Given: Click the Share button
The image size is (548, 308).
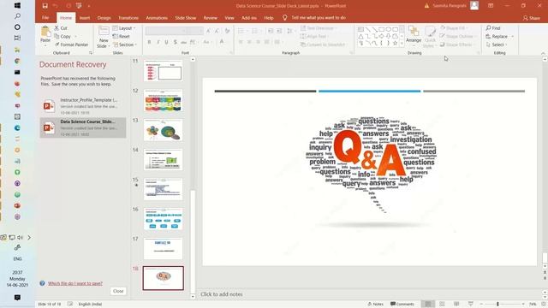Looking at the screenshot, I should coord(532,18).
